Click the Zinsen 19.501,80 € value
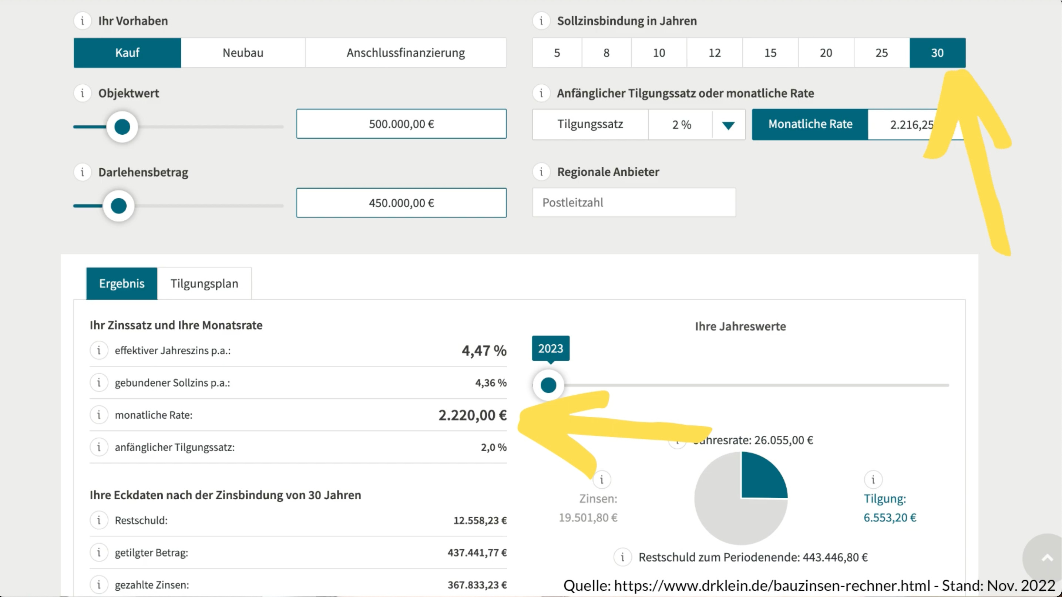1062x597 pixels. pos(588,517)
